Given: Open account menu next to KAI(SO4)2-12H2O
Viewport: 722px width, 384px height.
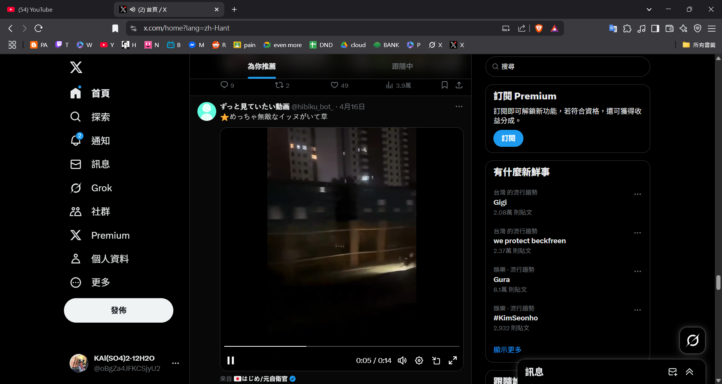Looking at the screenshot, I should 175,363.
